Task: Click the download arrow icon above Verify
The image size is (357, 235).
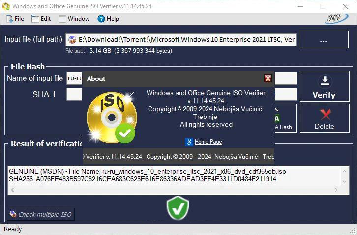Action: [325, 81]
